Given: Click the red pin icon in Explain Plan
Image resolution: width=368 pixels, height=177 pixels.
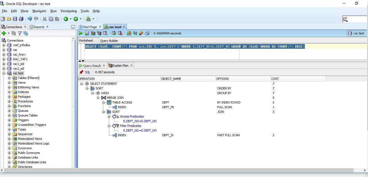Looking at the screenshot, I should (81, 72).
